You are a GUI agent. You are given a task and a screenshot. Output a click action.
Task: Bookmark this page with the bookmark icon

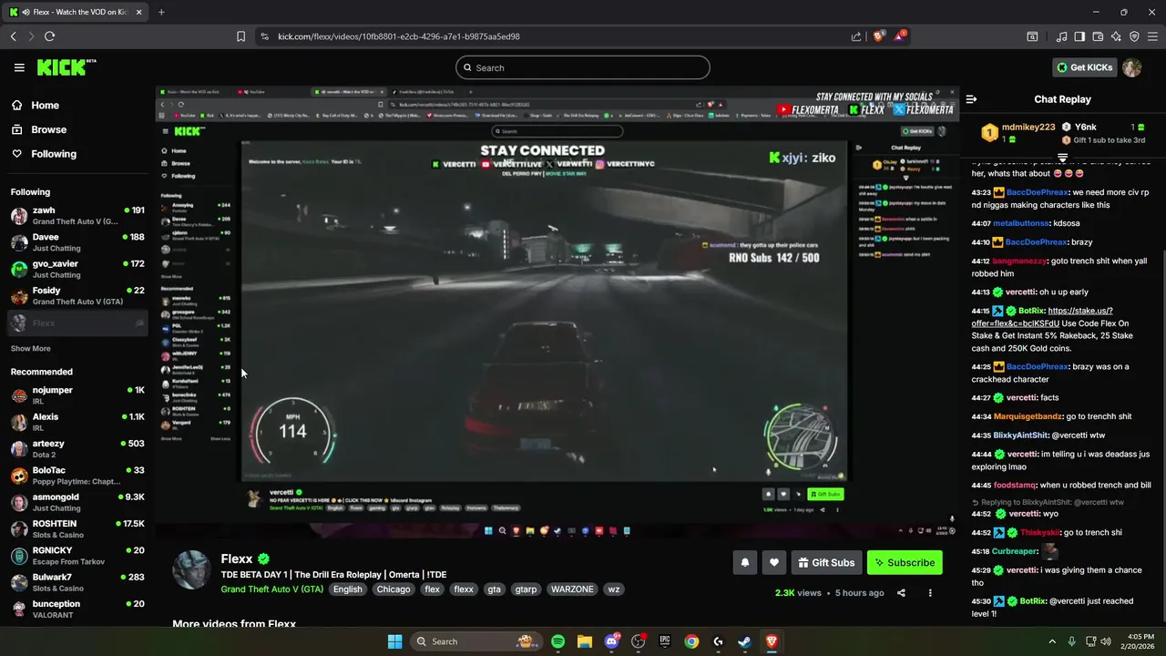240,36
